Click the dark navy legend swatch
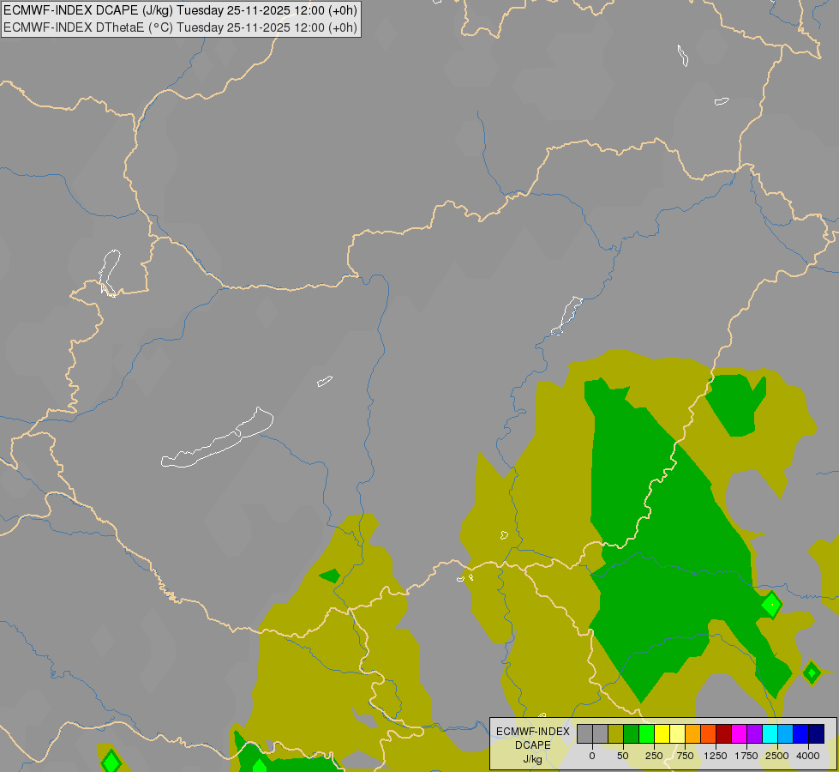 [816, 733]
